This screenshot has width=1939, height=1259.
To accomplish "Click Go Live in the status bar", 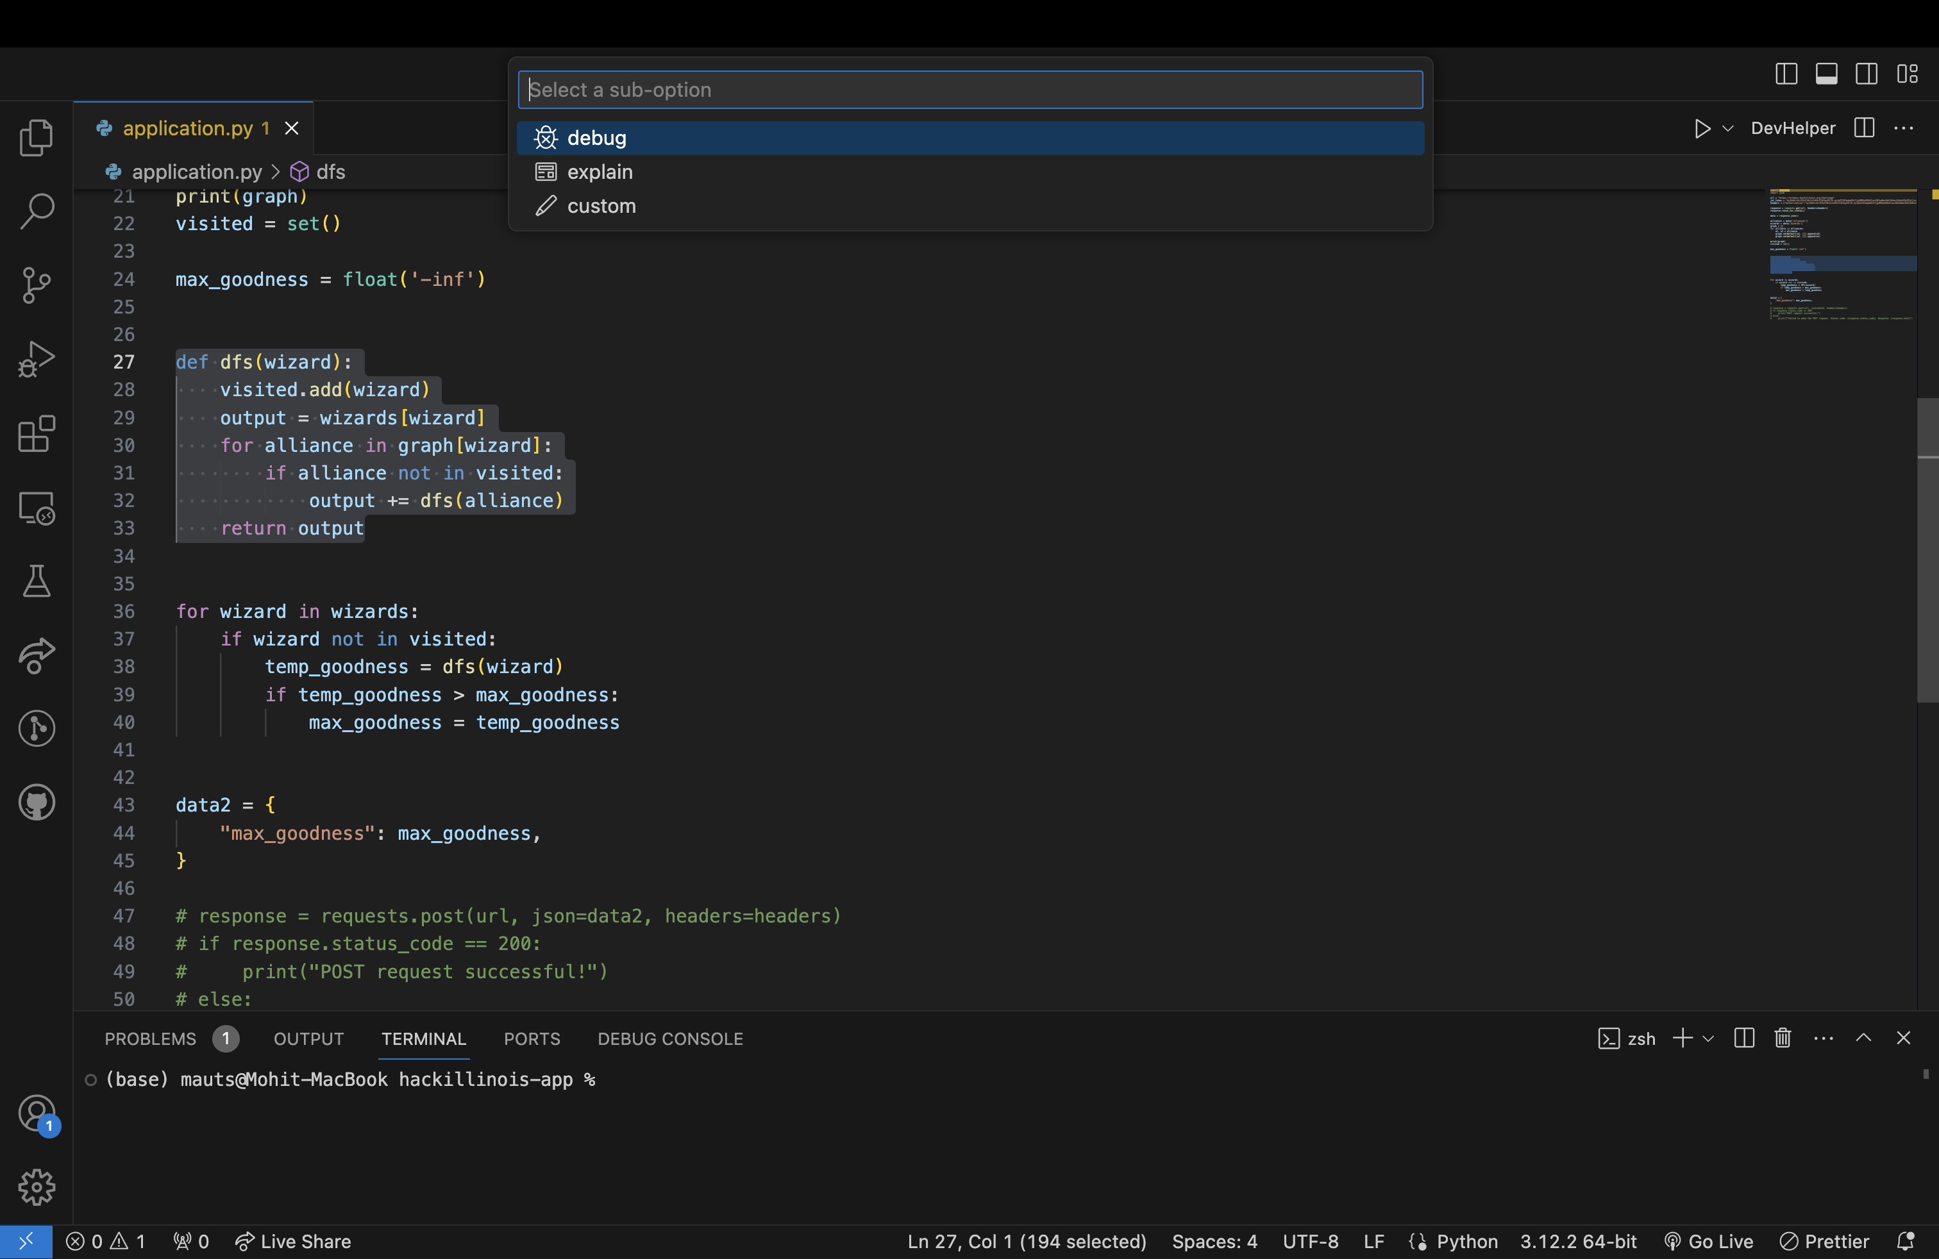I will click(1708, 1241).
